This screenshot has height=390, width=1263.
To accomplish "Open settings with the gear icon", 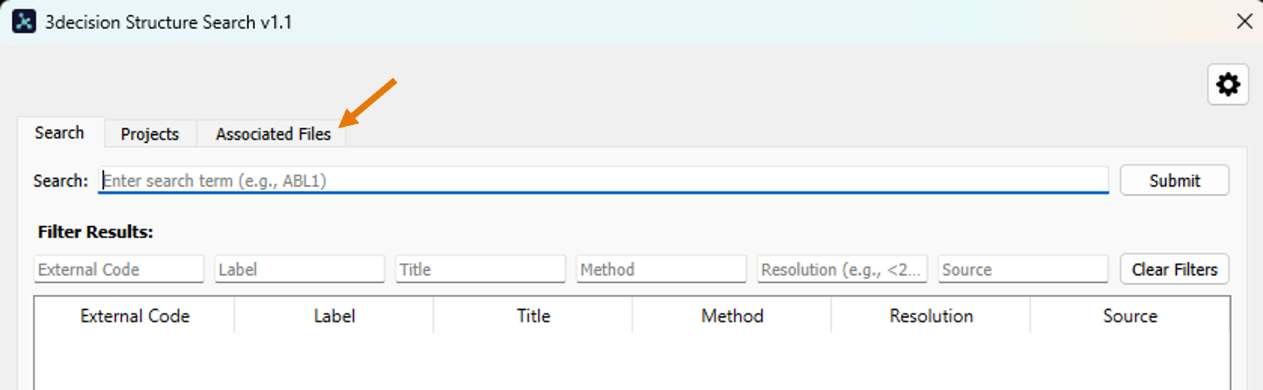I will point(1227,85).
